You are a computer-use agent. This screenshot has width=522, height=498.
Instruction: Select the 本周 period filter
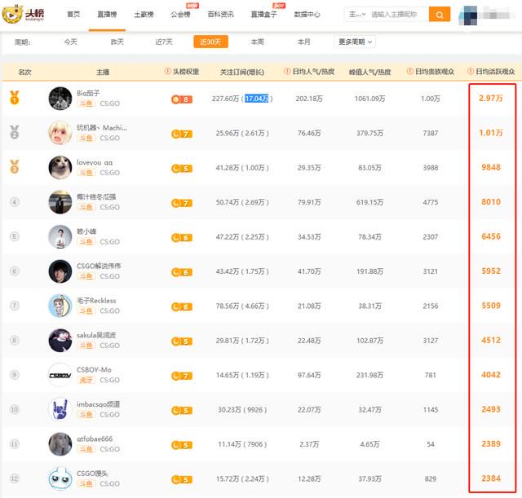point(258,42)
